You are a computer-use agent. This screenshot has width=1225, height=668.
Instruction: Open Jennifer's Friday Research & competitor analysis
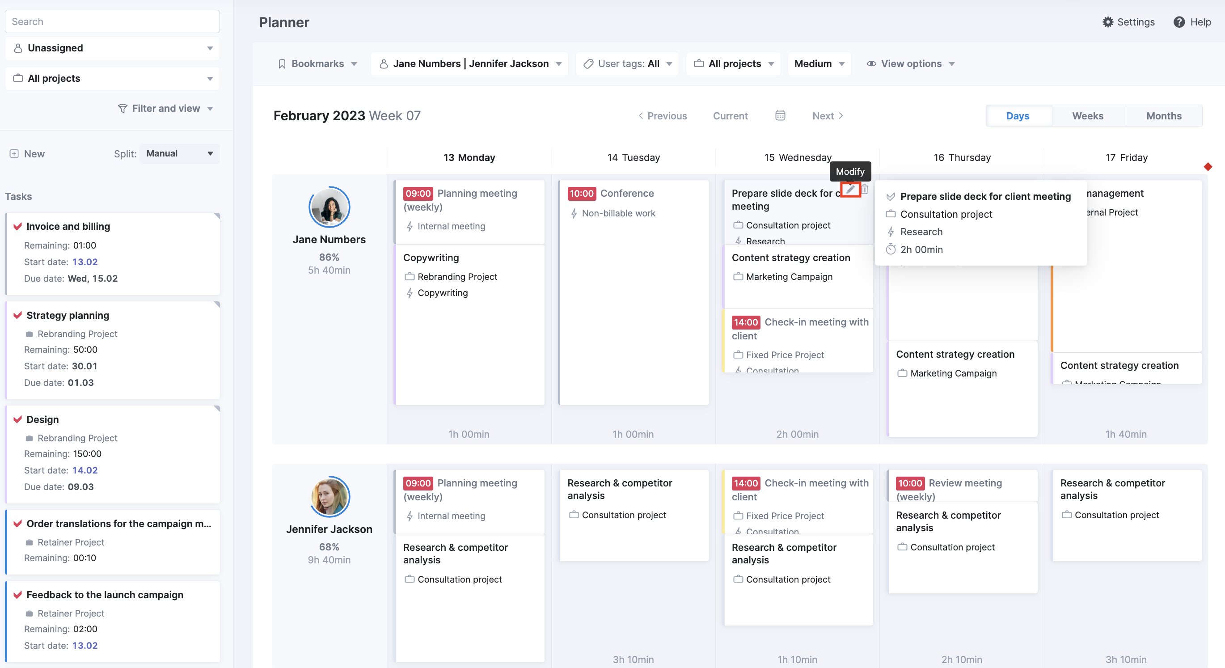click(1126, 516)
